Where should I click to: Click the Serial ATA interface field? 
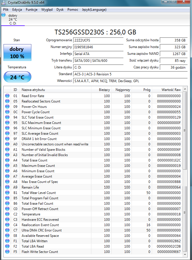point(98,54)
